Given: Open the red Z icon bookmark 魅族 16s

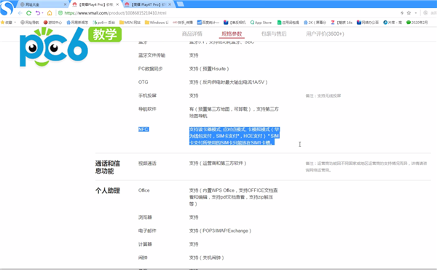Looking at the screenshot, I should (342, 23).
